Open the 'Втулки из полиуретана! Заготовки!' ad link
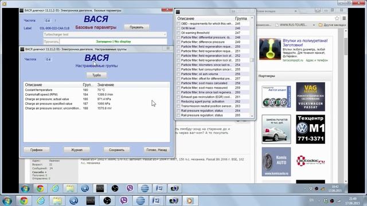Image resolution: width=367 pixels, height=206 pixels. [x=305, y=42]
